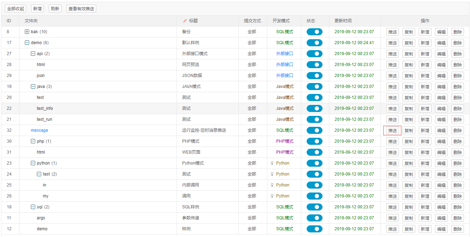Select the json tree item
This screenshot has width=470, height=237.
(x=41, y=76)
